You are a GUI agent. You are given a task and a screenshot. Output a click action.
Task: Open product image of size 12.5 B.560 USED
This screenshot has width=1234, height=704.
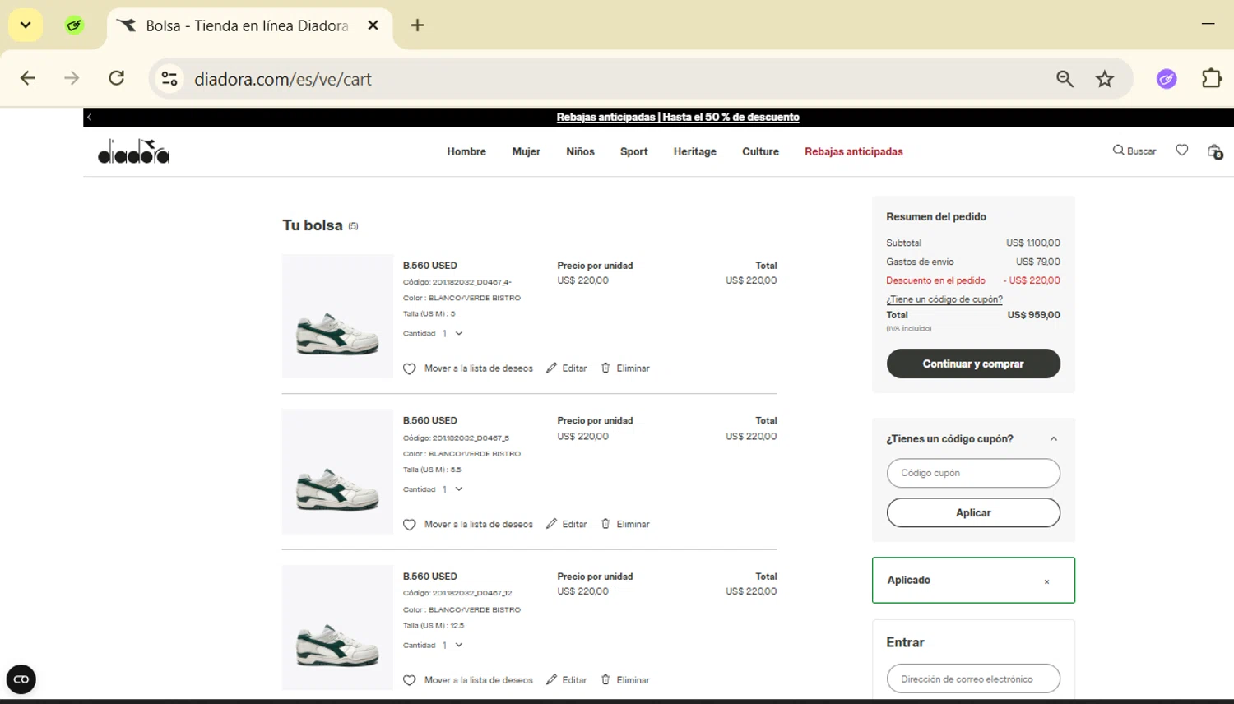[337, 628]
